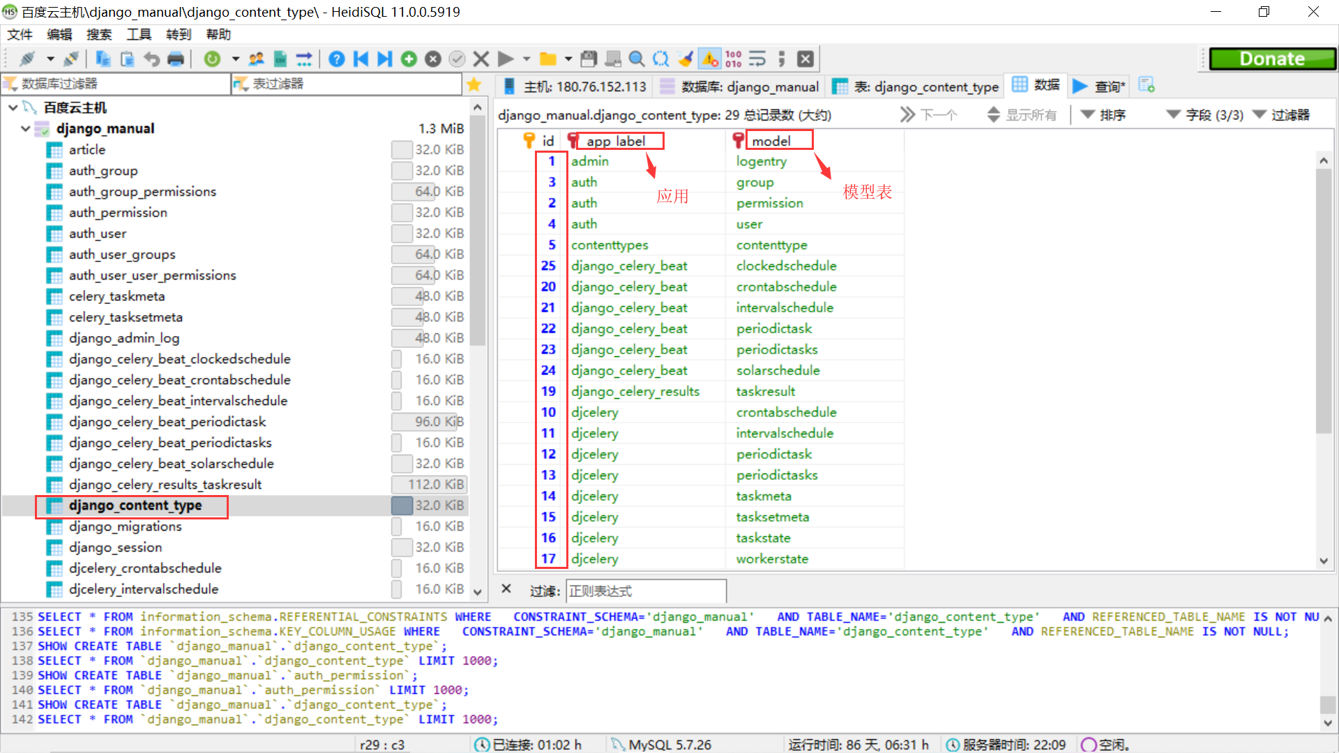Select the auth_permission table in tree
This screenshot has width=1339, height=753.
[118, 213]
